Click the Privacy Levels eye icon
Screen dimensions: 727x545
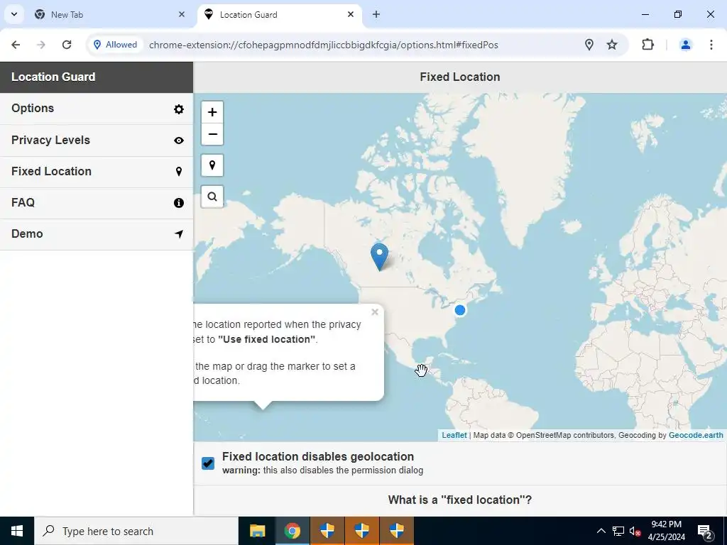pos(178,141)
